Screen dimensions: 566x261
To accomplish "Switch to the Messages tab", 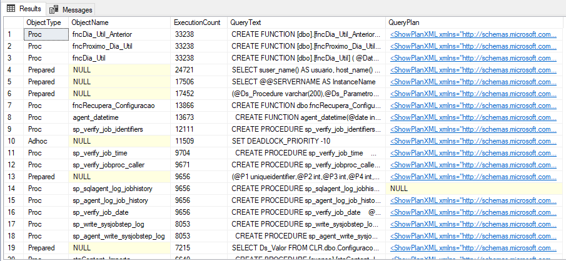I will tap(76, 9).
